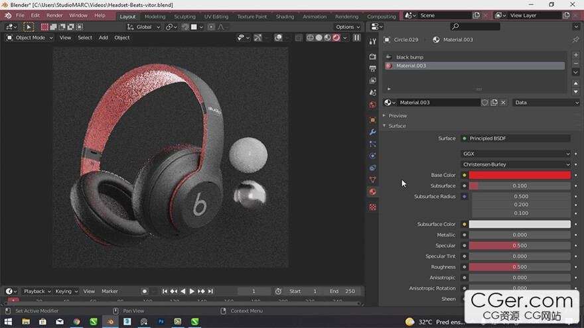The width and height of the screenshot is (584, 328).
Task: Open the Object Data properties tab
Action: coord(372,180)
